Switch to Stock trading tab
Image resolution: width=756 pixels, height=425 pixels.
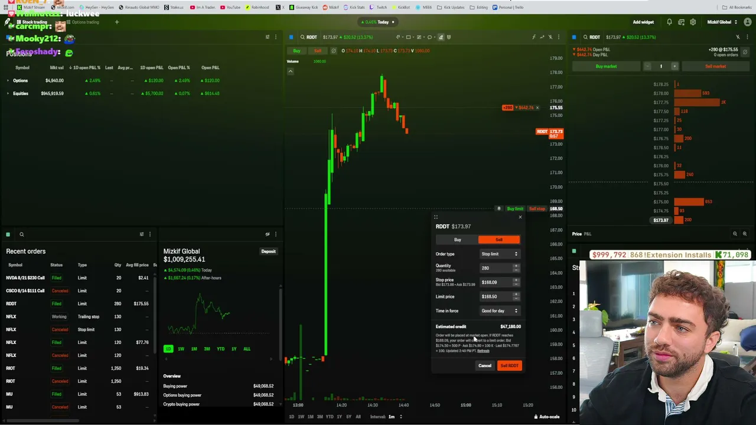(31, 22)
